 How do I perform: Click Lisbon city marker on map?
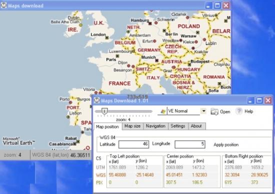click(68, 117)
